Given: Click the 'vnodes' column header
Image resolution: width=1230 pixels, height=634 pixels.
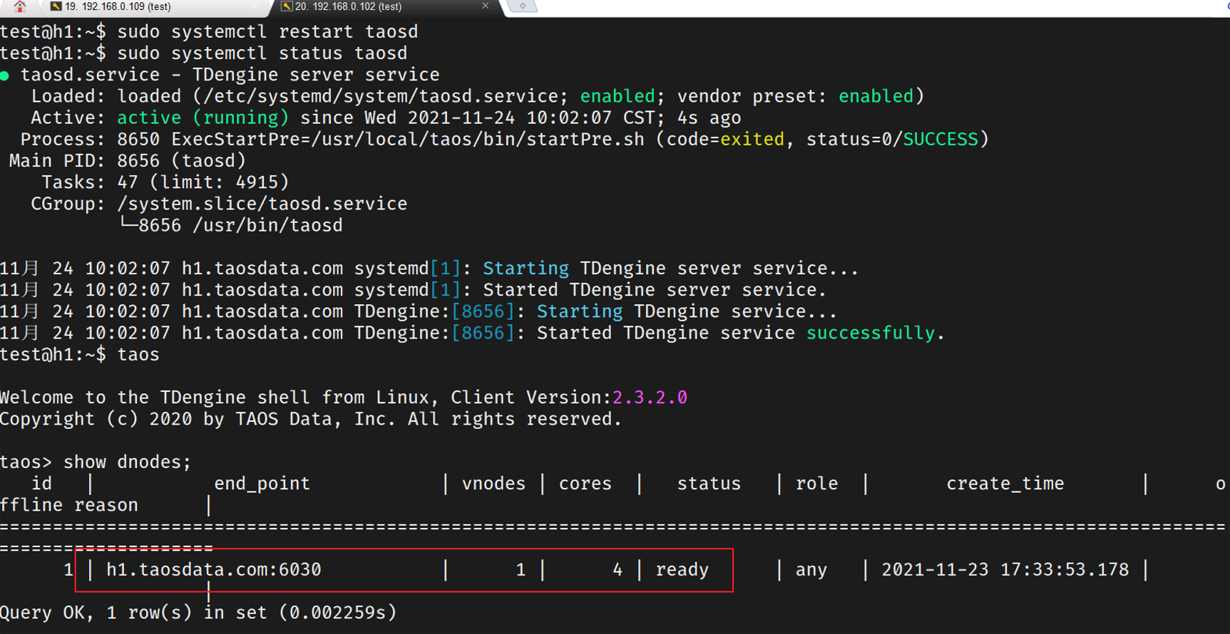Looking at the screenshot, I should click(x=493, y=484).
